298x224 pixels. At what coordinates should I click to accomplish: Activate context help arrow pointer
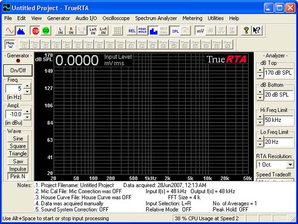click(x=257, y=30)
